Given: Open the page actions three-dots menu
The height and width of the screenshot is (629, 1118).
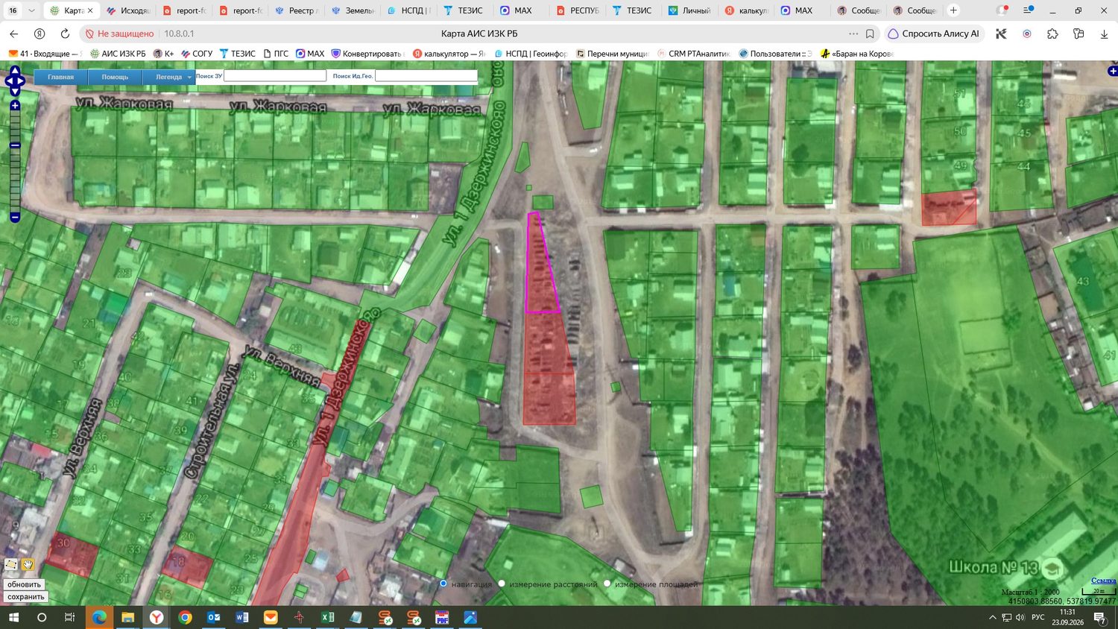Looking at the screenshot, I should pos(853,34).
